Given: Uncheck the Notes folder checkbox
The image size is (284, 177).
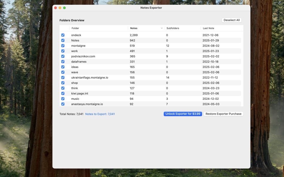Looking at the screenshot, I should 63,40.
